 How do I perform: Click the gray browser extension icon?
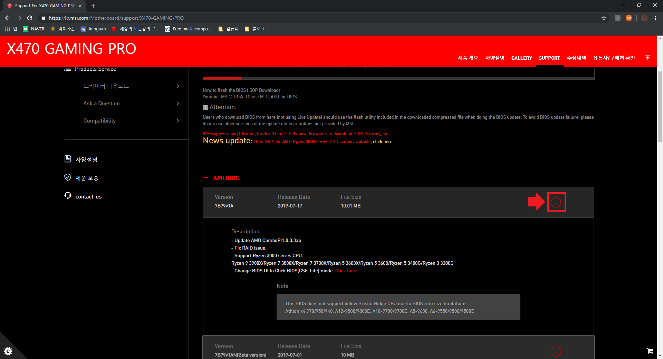click(618, 18)
